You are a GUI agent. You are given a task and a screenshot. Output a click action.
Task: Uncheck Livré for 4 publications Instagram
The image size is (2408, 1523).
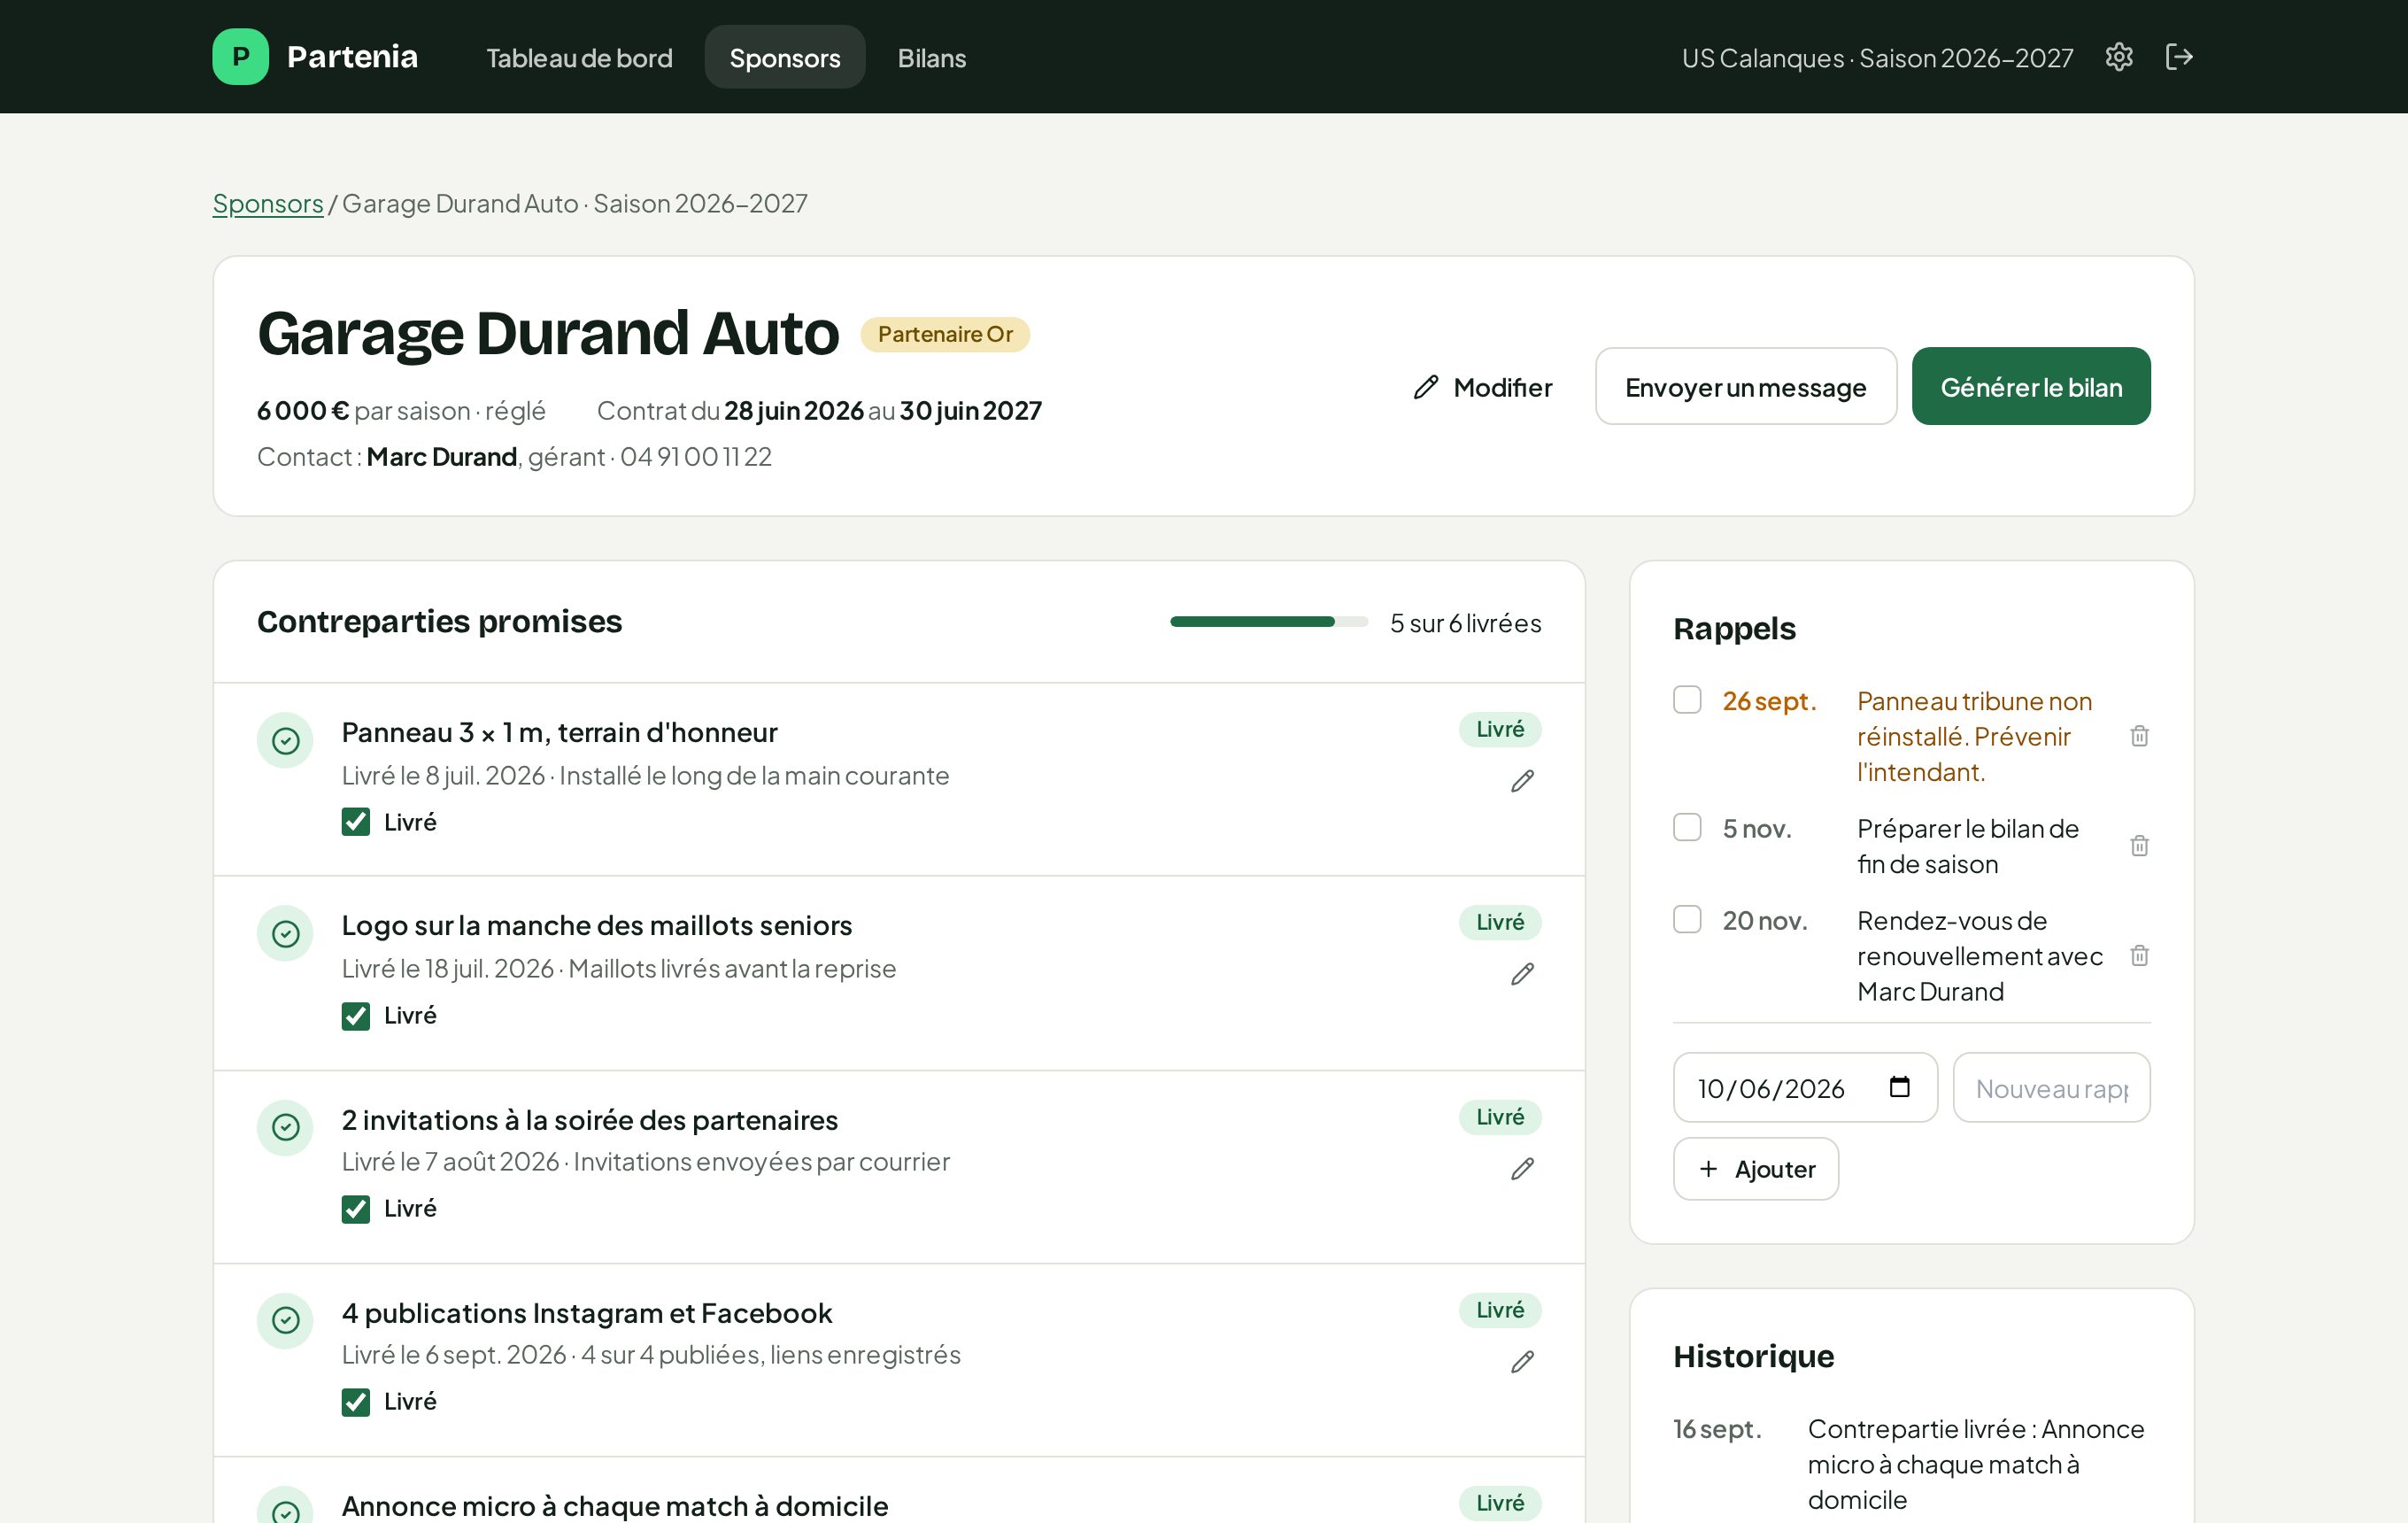(355, 1402)
